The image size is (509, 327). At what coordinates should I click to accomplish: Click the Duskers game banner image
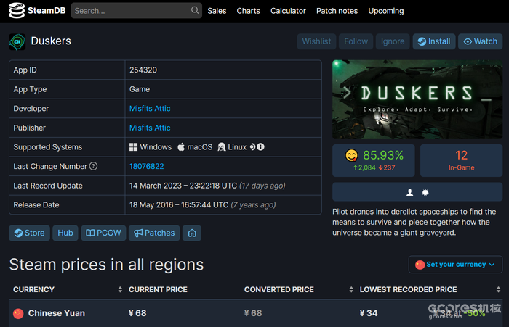point(417,99)
